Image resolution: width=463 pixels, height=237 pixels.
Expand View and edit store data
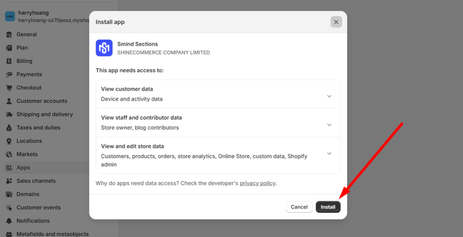(x=218, y=155)
